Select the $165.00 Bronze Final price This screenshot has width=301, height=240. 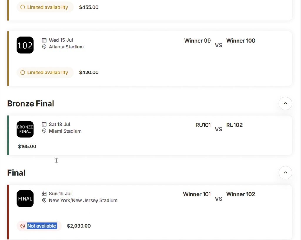point(27,147)
